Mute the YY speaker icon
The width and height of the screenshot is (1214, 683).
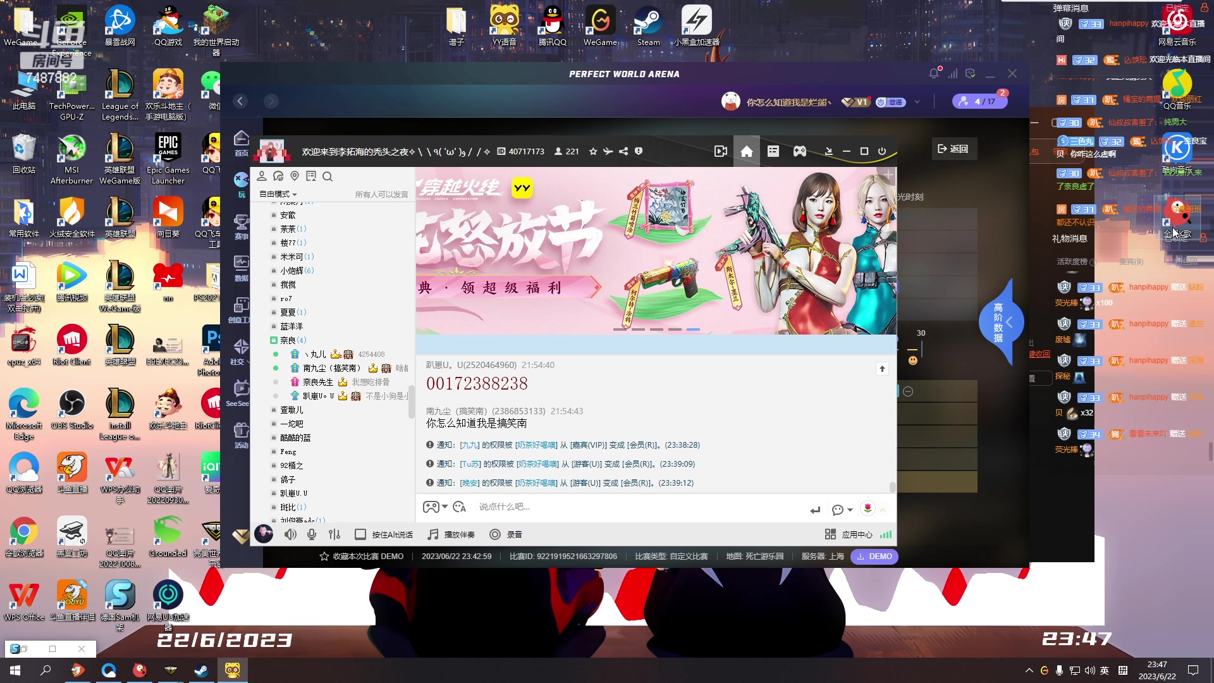click(290, 534)
